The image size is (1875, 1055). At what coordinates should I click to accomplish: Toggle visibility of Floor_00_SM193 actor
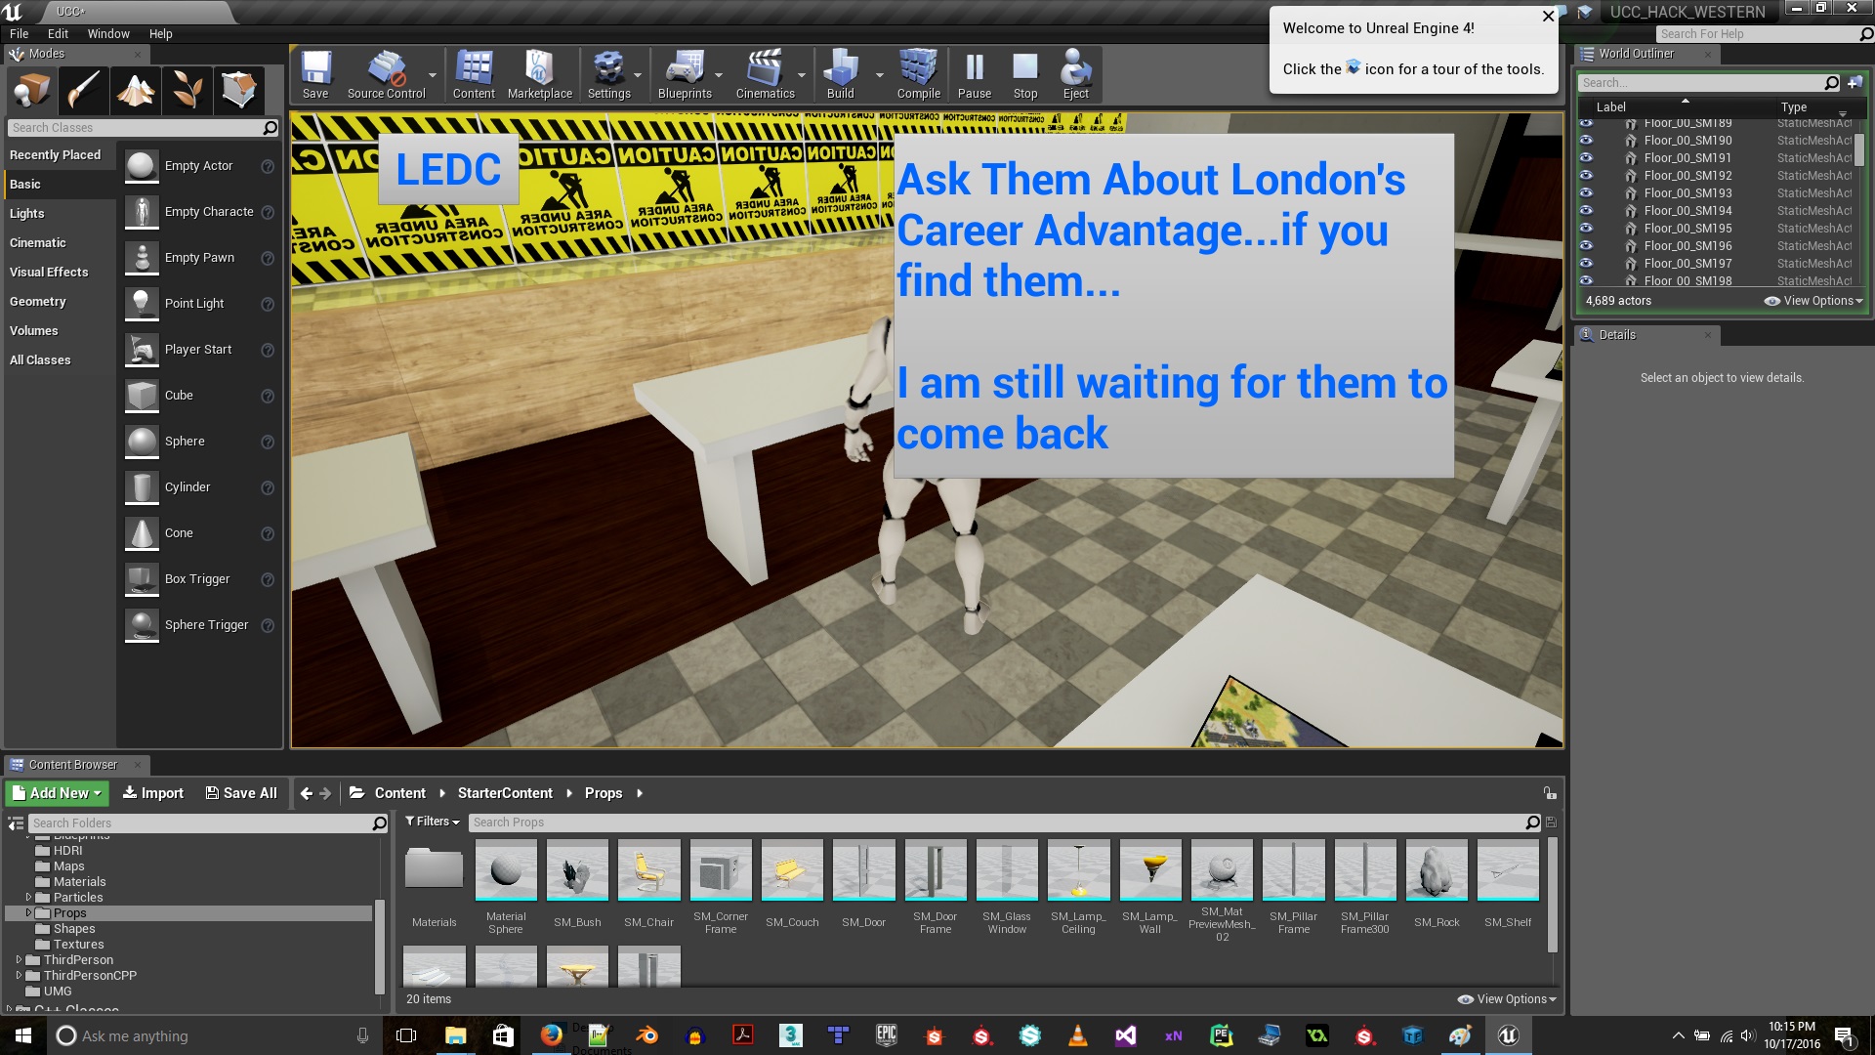(1586, 193)
